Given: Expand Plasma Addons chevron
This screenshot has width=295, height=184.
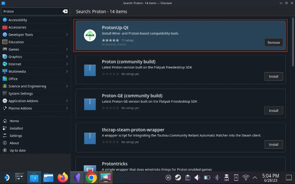Looking at the screenshot, I should point(67,108).
